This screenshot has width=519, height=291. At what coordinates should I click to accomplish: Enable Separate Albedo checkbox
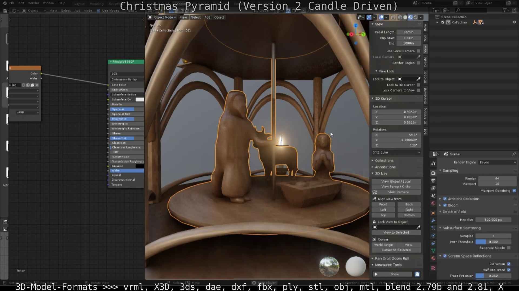(x=509, y=248)
